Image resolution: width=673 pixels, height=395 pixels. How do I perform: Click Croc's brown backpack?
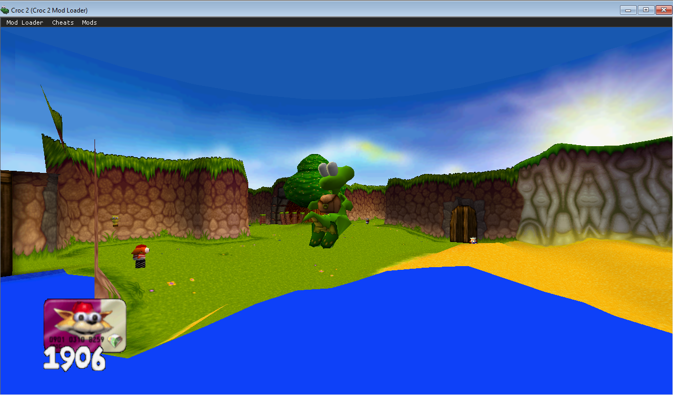pos(329,202)
